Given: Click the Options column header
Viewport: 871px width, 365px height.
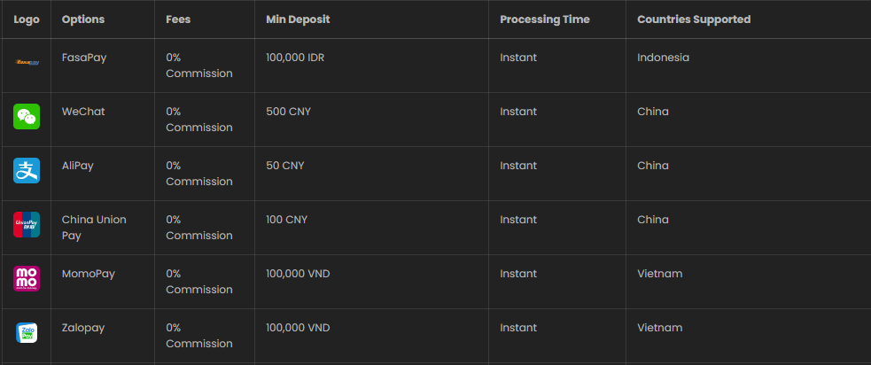Looking at the screenshot, I should click(x=82, y=19).
